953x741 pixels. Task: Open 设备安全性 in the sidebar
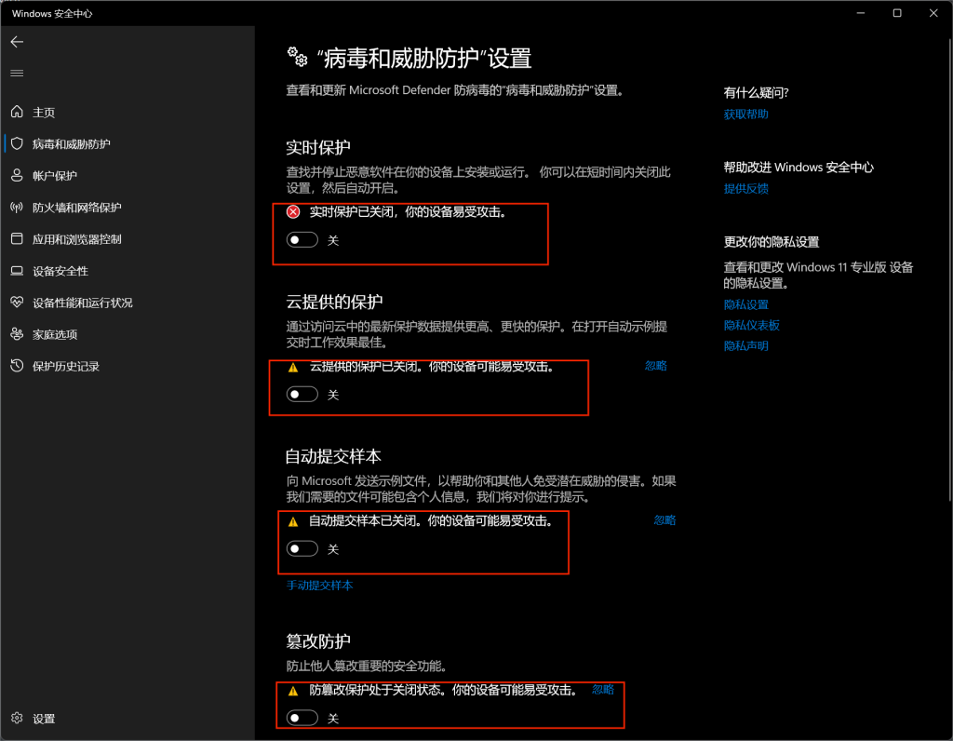pos(60,271)
